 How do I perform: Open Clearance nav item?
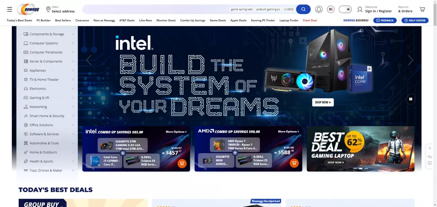(82, 20)
